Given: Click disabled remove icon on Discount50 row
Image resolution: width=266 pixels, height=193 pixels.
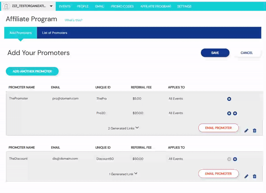Looking at the screenshot, I should click(x=229, y=159).
